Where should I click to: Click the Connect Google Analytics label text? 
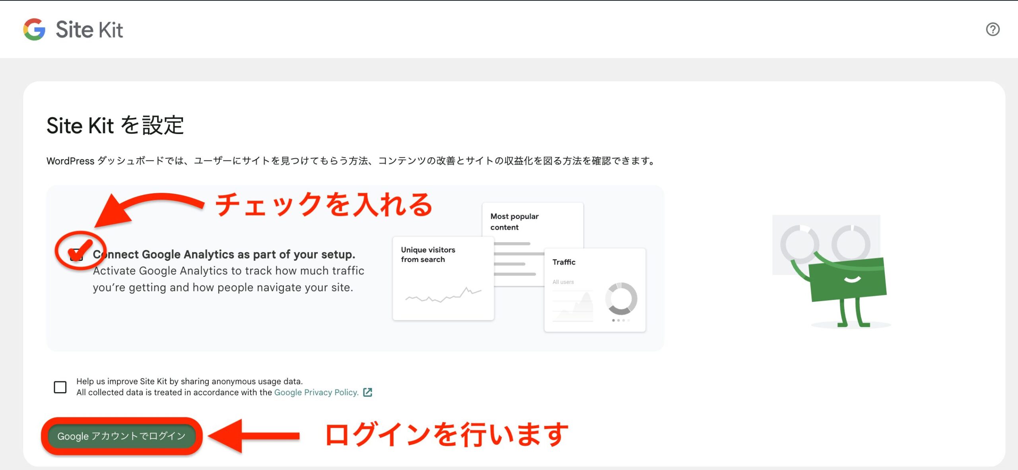point(224,254)
